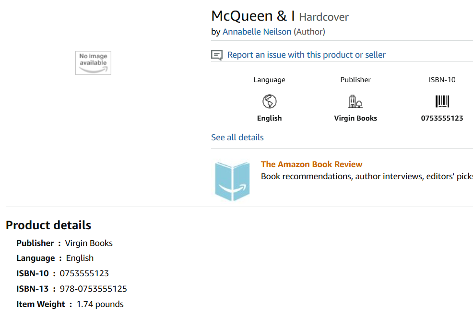Click the Publisher building icon
Screen dimensions: 473x320
[355, 101]
